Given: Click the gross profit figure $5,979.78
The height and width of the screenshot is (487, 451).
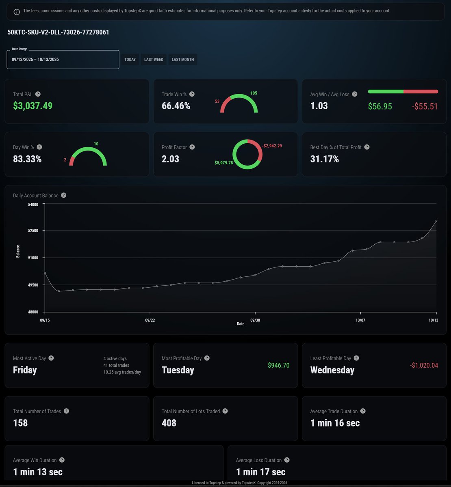Looking at the screenshot, I should point(224,163).
